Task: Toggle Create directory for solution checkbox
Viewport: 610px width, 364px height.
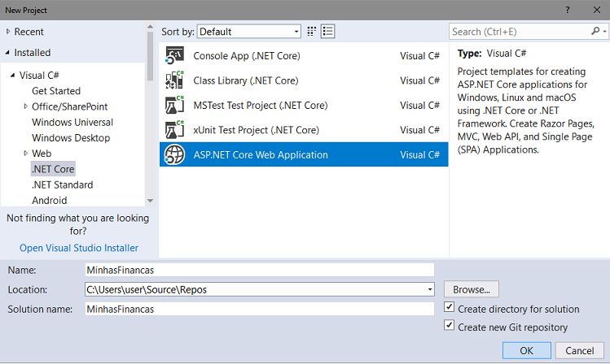Action: [x=449, y=307]
